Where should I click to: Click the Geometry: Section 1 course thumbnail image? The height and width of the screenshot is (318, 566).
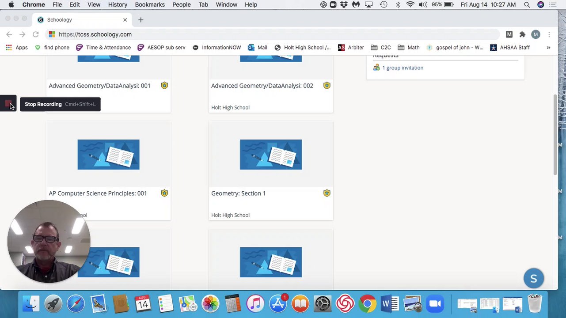(x=271, y=155)
